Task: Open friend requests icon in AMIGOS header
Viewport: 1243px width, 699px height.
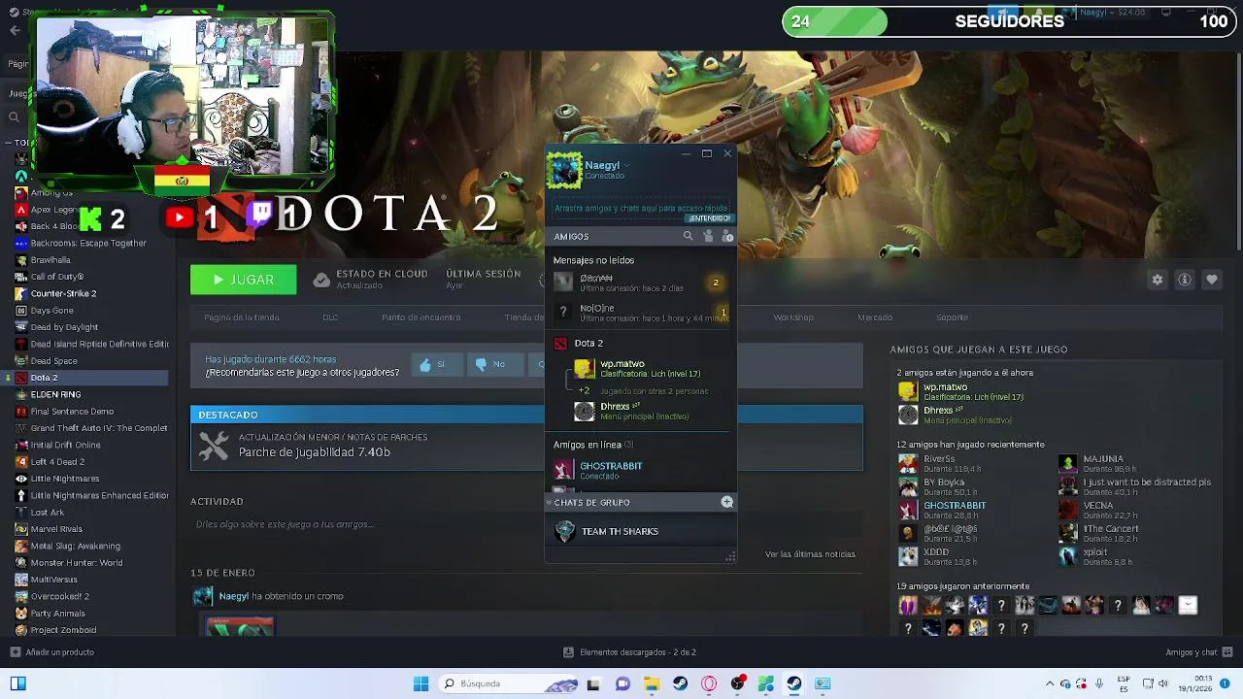Action: click(x=708, y=236)
